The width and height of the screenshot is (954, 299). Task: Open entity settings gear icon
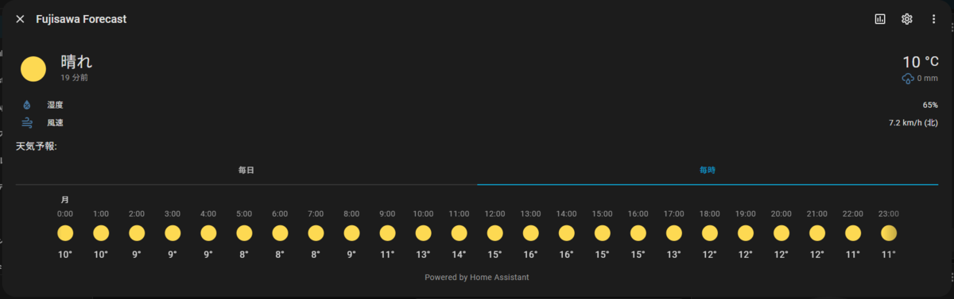[907, 19]
